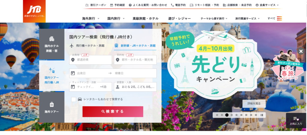This screenshot has width=307, height=135.
Task: Close the 春旅 campaign popup
Action: pyautogui.click(x=301, y=51)
